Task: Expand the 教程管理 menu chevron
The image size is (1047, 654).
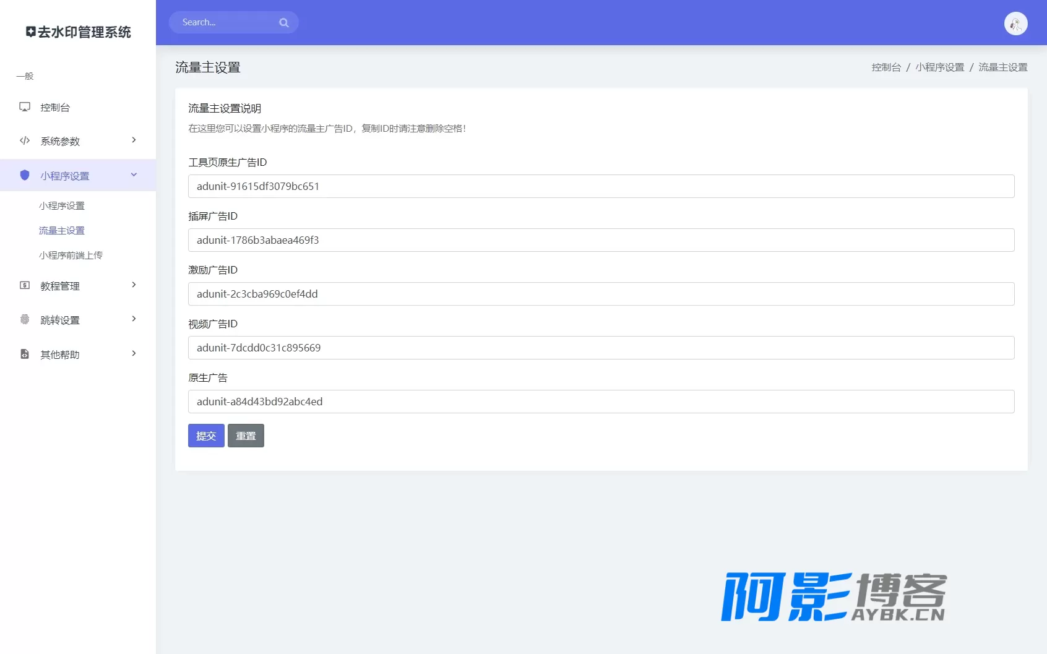Action: 134,285
